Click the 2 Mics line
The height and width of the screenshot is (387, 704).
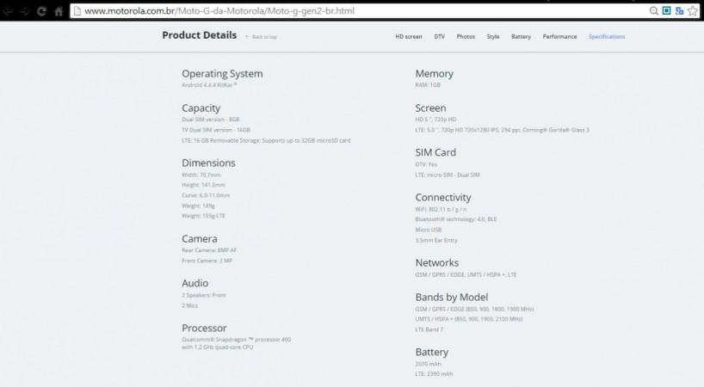[x=190, y=305]
